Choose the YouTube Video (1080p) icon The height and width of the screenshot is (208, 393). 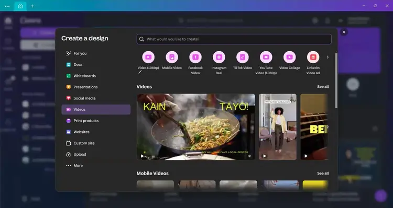[266, 57]
